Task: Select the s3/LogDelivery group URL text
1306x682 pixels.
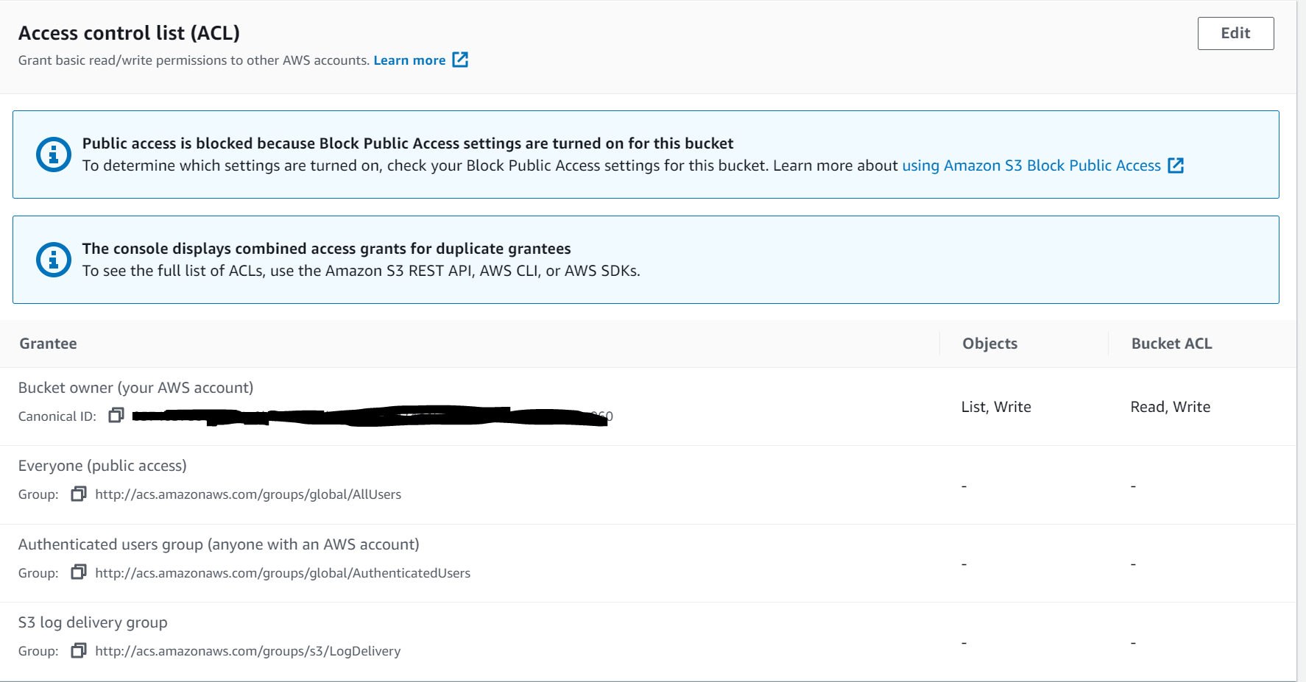Action: pyautogui.click(x=248, y=651)
